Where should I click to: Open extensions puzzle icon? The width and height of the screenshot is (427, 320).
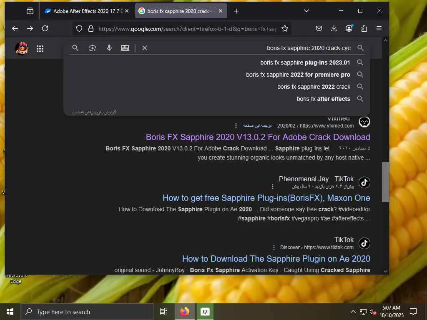coord(364,28)
